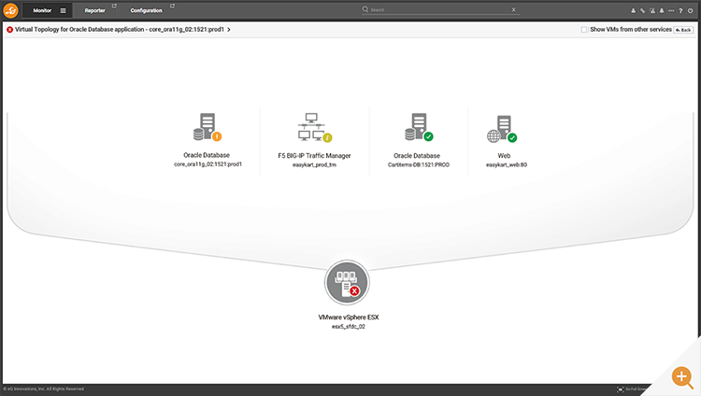
Task: Click the tag-shaped icon in top bar
Action: click(x=642, y=10)
